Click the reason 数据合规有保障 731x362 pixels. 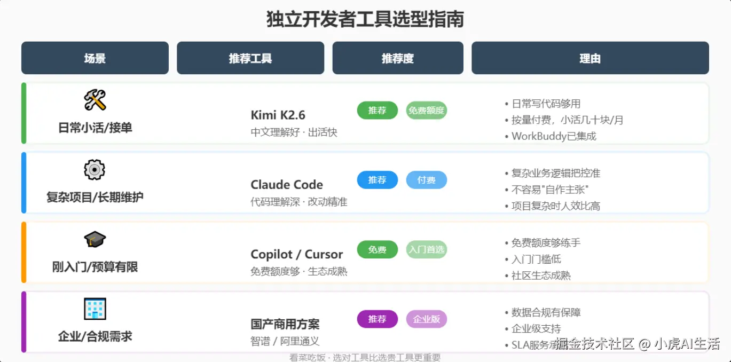pos(543,312)
